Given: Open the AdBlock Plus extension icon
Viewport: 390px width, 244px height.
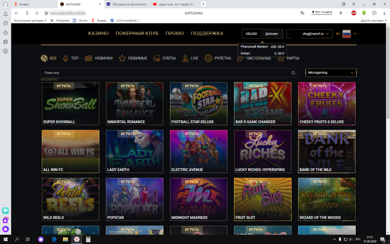Looking at the screenshot, I should point(353,13).
